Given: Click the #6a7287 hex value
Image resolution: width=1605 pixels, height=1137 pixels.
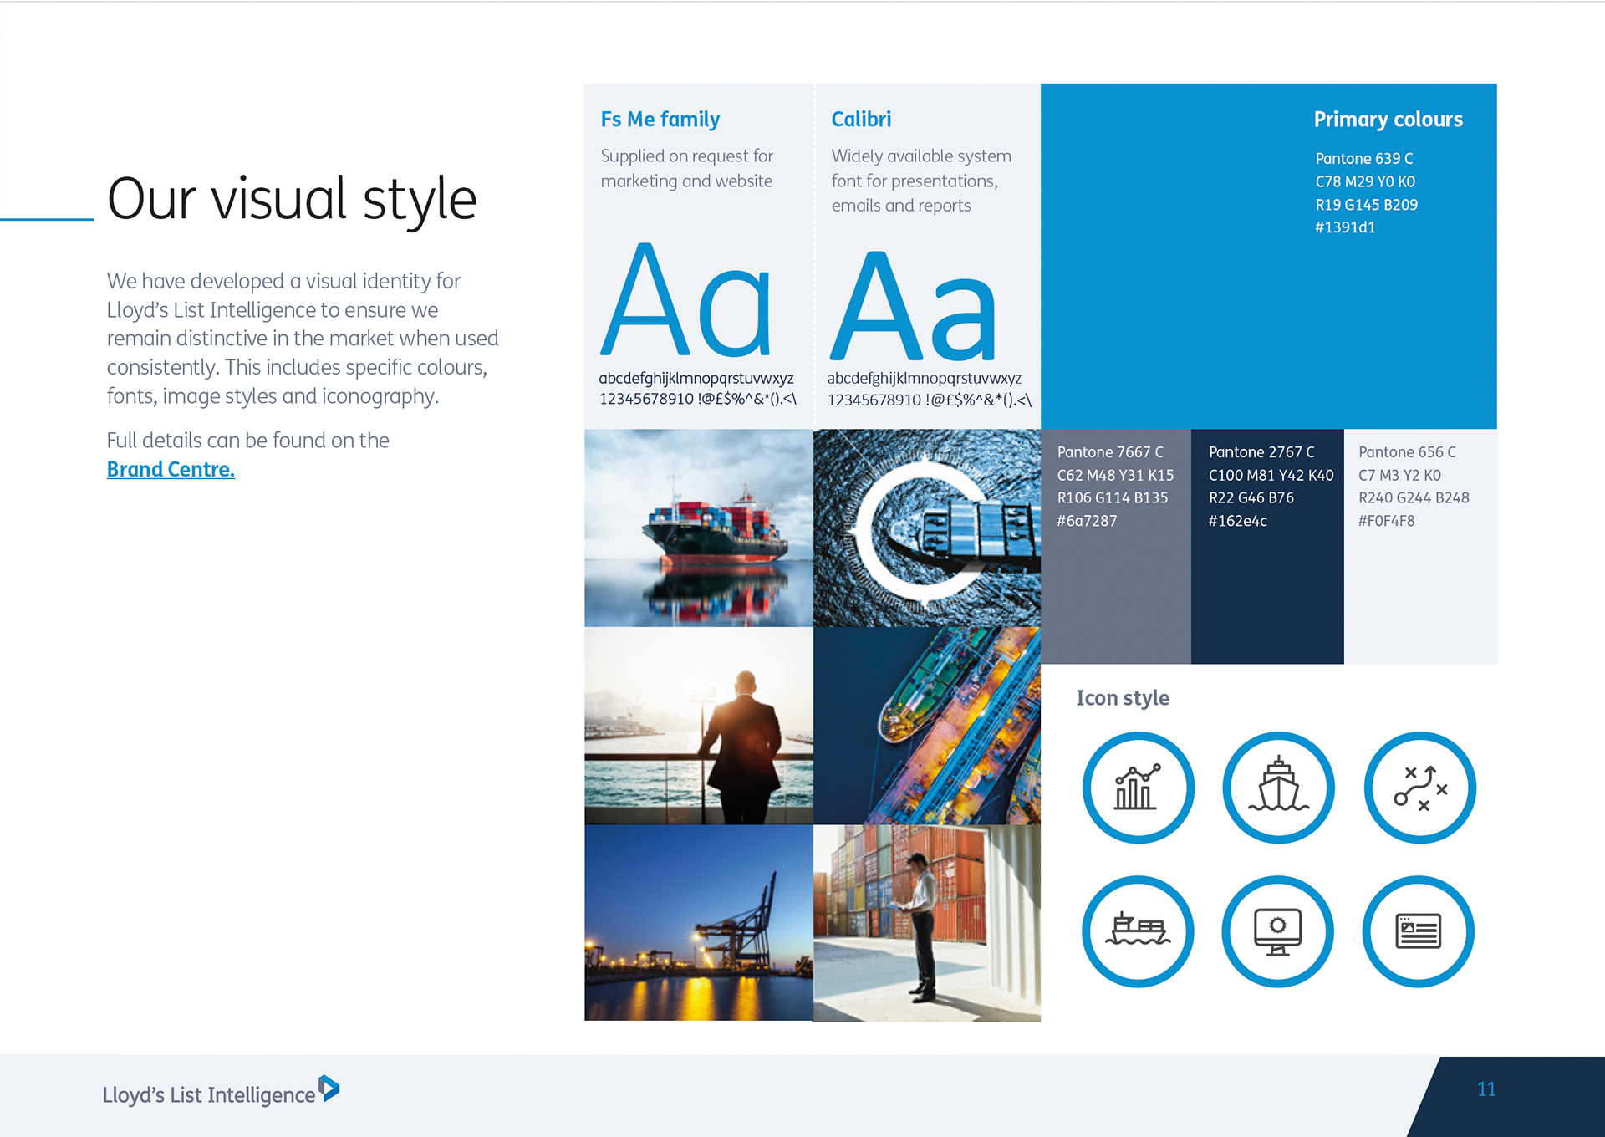Looking at the screenshot, I should coord(1087,521).
